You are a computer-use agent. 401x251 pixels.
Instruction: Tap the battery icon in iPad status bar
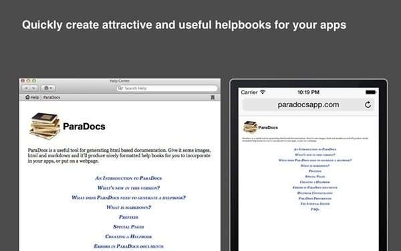tap(371, 92)
